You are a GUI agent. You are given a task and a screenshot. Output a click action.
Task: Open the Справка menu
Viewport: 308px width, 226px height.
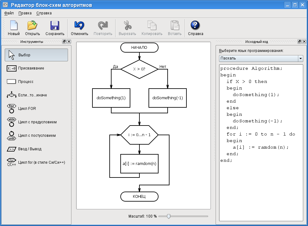point(44,13)
